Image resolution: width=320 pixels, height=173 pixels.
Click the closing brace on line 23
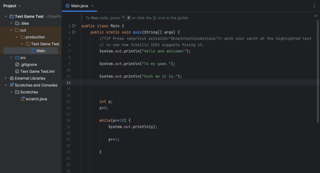click(x=100, y=152)
